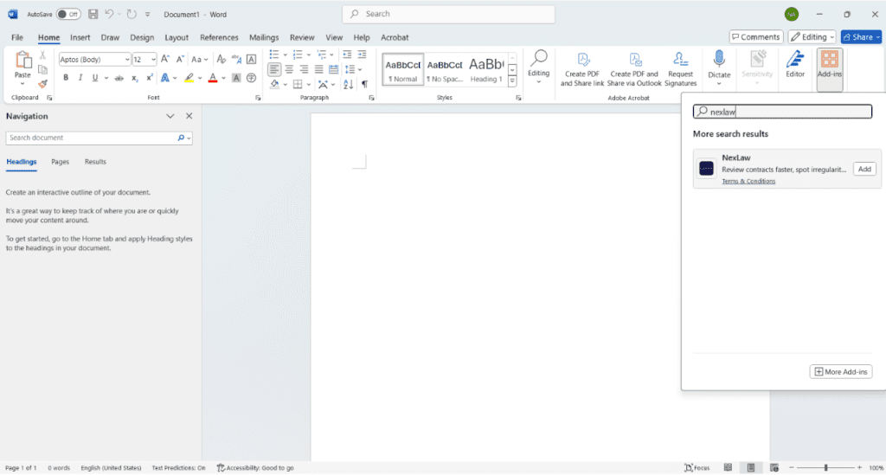The height and width of the screenshot is (475, 886).
Task: Open Request Signatures
Action: coord(680,69)
